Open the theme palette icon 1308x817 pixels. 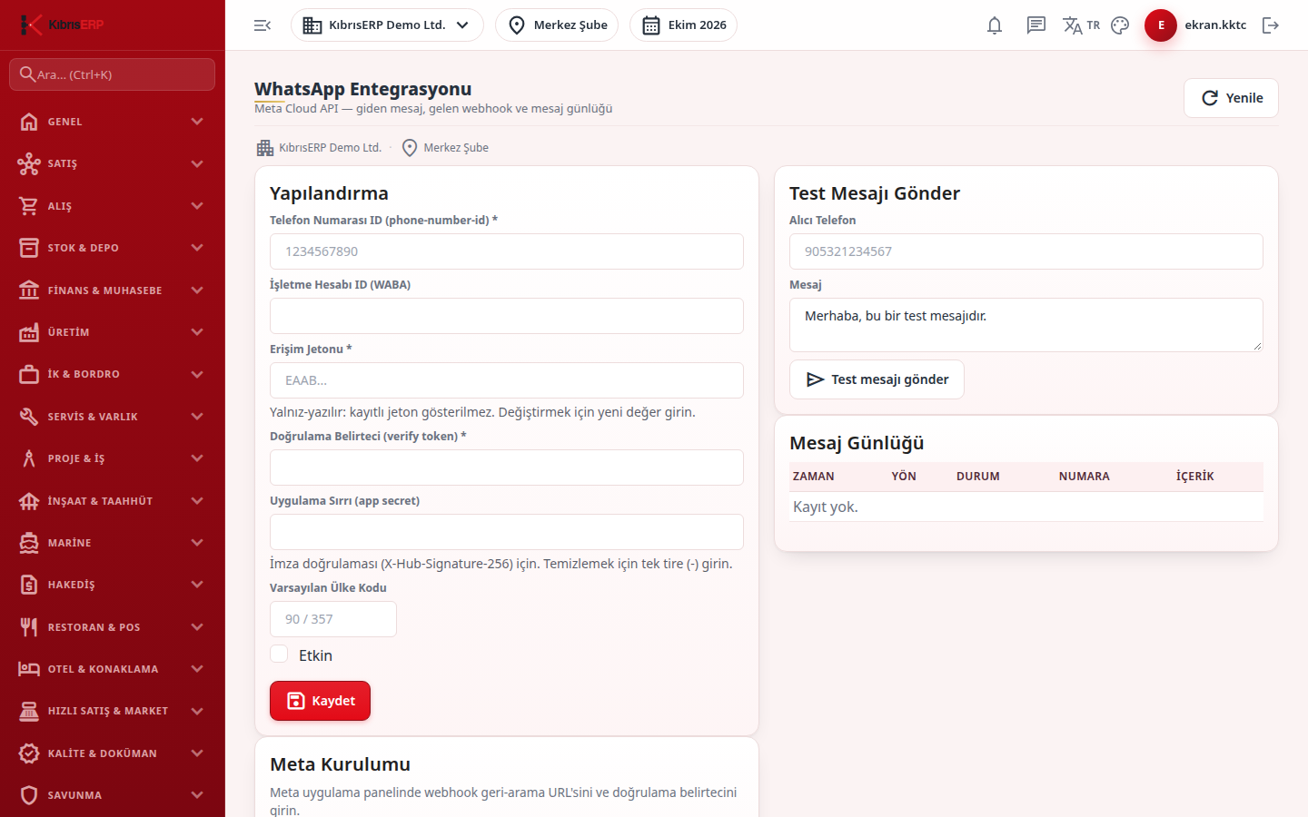(1120, 25)
